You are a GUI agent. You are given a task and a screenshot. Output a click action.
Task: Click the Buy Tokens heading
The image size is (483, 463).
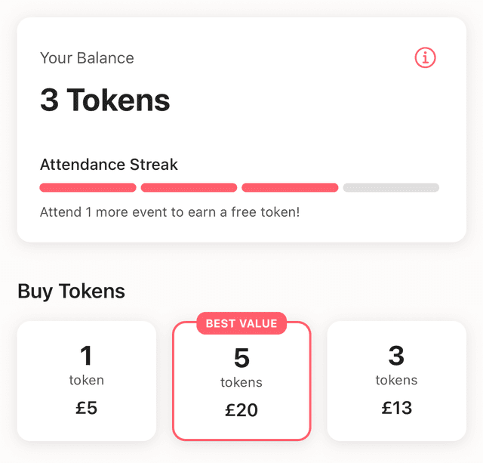(x=71, y=291)
